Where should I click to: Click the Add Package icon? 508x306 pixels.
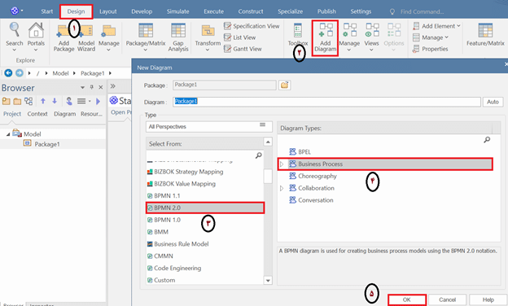(63, 37)
